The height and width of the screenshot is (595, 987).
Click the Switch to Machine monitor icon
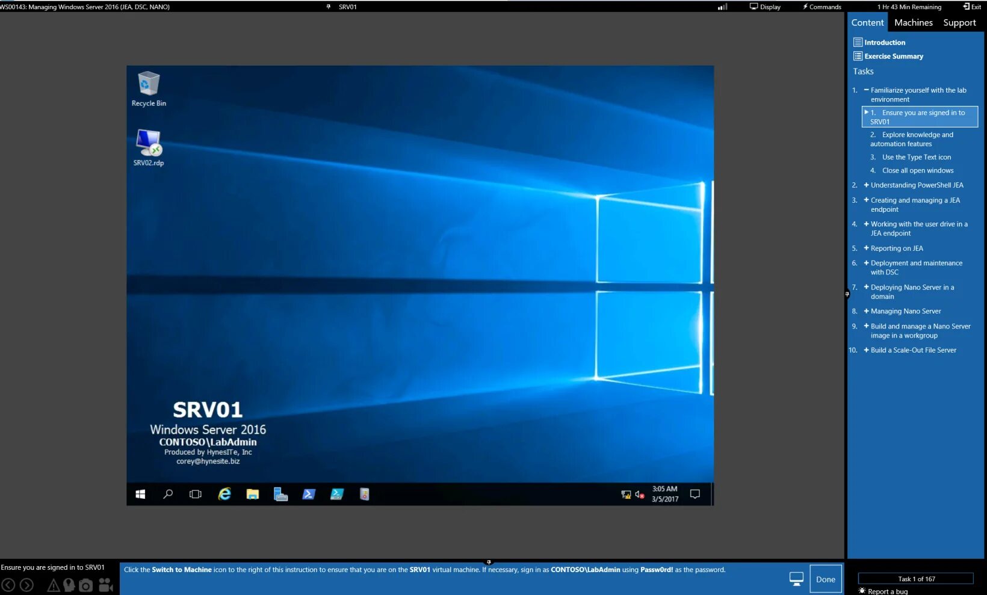[x=796, y=579]
